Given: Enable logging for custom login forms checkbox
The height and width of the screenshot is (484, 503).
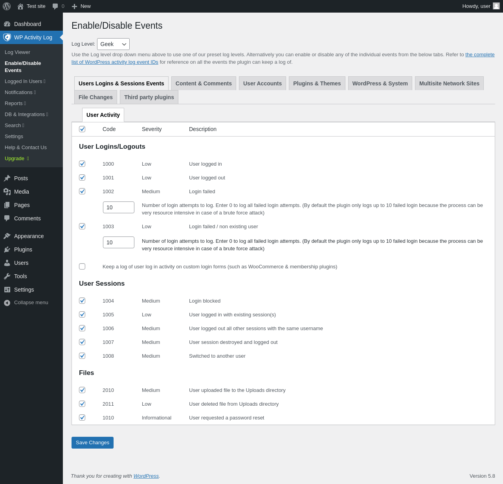Looking at the screenshot, I should tap(82, 266).
